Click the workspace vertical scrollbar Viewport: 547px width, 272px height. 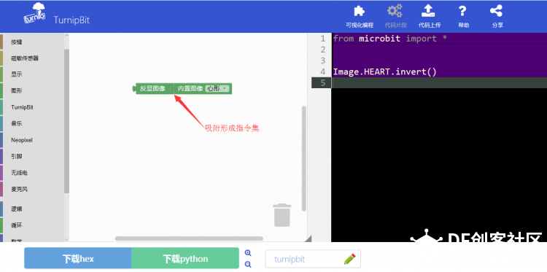[x=304, y=158]
